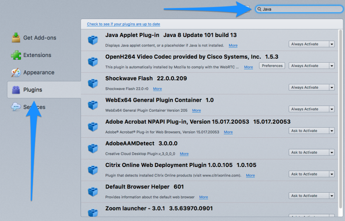Click the plugin list vertical scrollbar
This screenshot has height=221, width=345.
click(x=341, y=119)
